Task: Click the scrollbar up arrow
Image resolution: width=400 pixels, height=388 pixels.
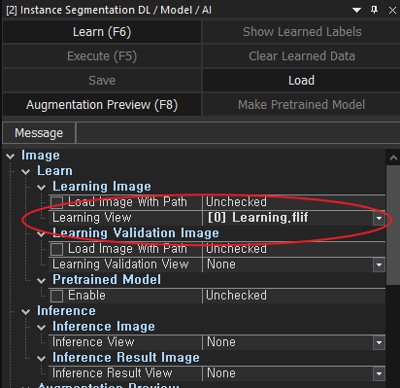Action: point(393,158)
